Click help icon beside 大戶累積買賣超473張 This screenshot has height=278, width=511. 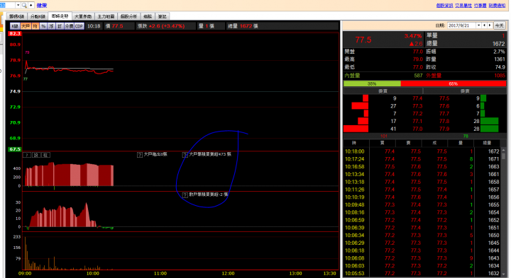[185, 155]
